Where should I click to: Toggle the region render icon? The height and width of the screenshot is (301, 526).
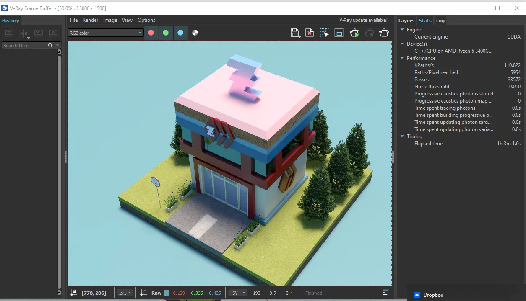[x=339, y=33]
